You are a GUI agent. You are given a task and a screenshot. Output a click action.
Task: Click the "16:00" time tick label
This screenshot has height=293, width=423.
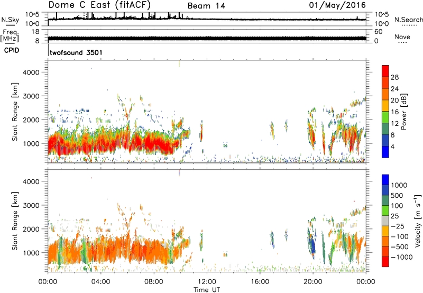pos(260,282)
